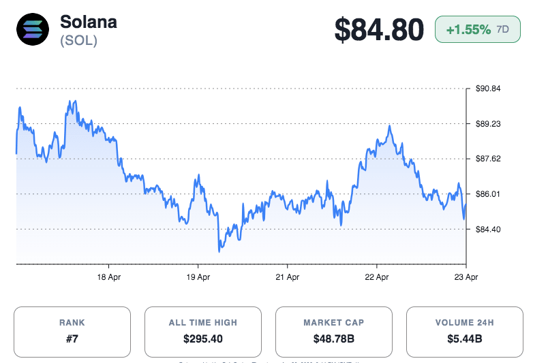533x363 pixels.
Task: Click the Solana logo icon
Action: click(x=33, y=29)
